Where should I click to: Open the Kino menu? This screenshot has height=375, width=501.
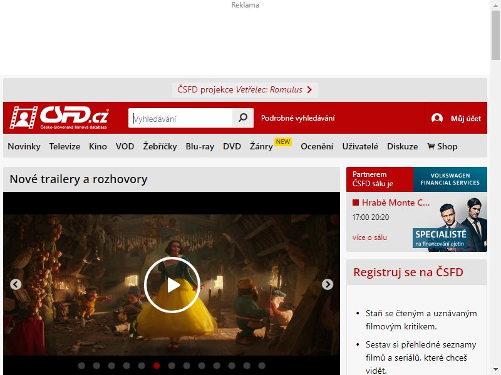coord(98,146)
